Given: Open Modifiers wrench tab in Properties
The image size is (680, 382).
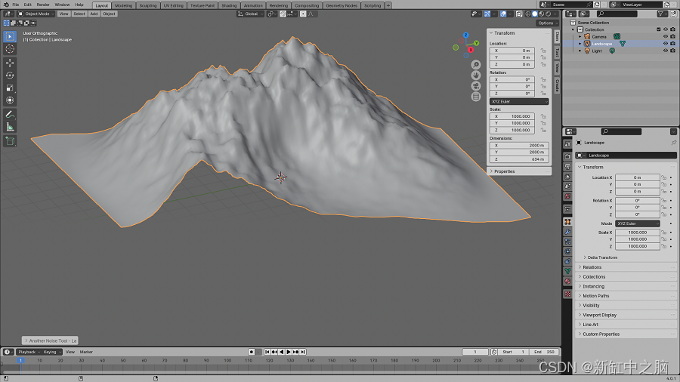Looking at the screenshot, I should 567,231.
